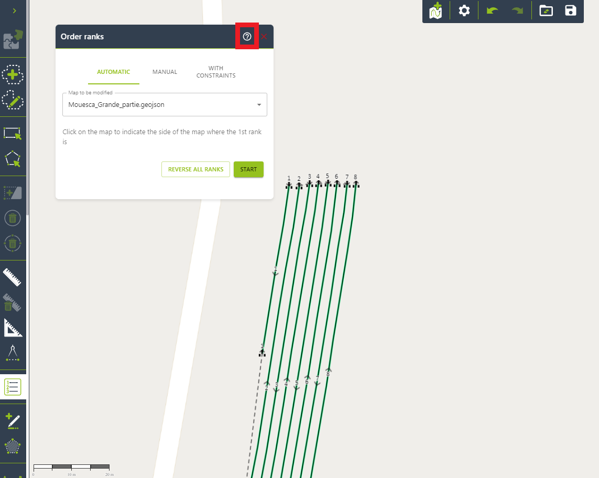Open settings with the gear icon
Screen dimensions: 599x478
pos(464,11)
